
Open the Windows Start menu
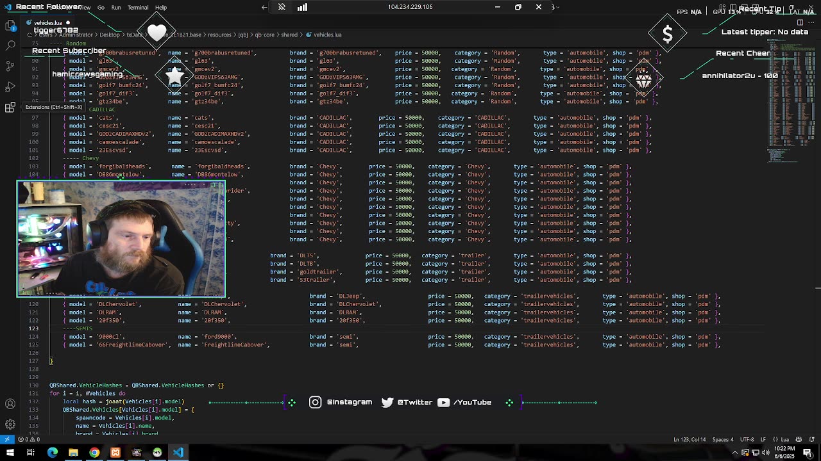[10, 453]
